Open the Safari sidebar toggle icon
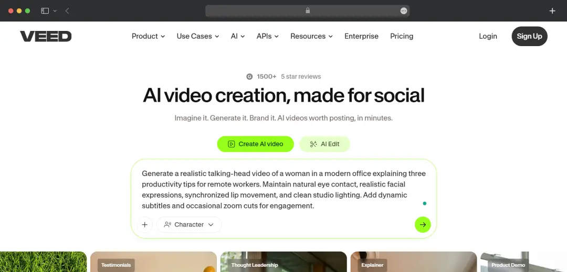The height and width of the screenshot is (272, 567). tap(45, 11)
